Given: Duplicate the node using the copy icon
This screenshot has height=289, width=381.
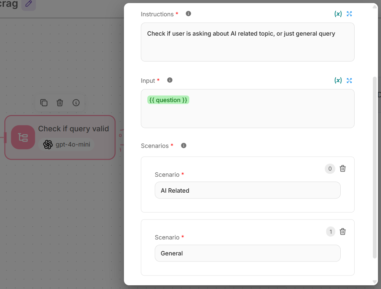Looking at the screenshot, I should click(x=44, y=103).
